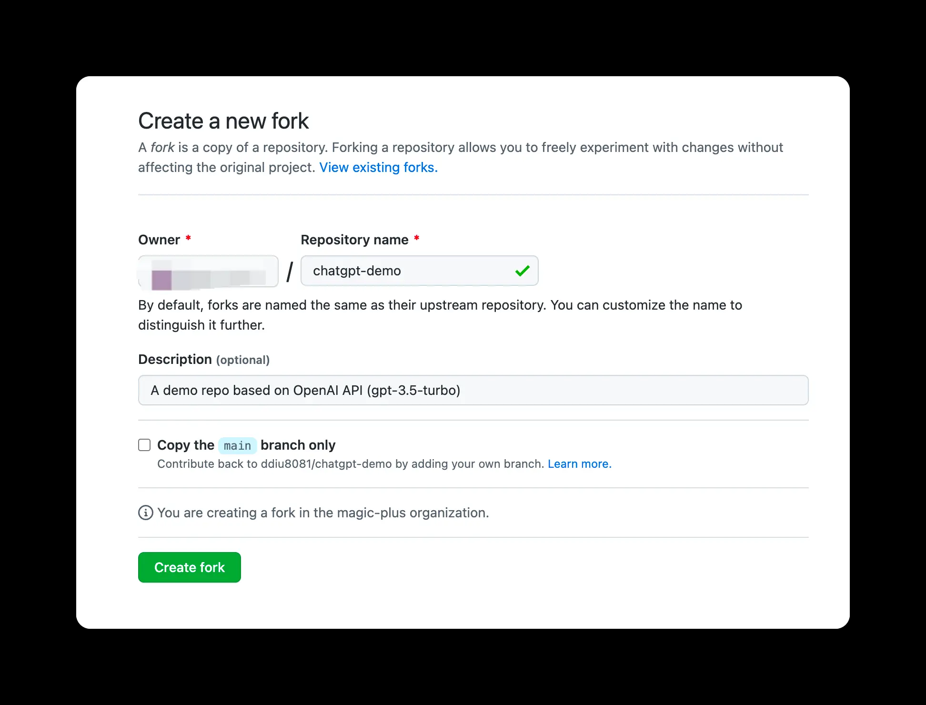926x705 pixels.
Task: Follow the Learn more link
Action: coord(579,463)
